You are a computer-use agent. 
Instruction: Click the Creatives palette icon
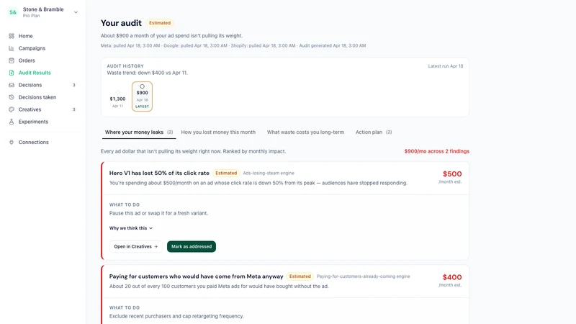click(12, 109)
